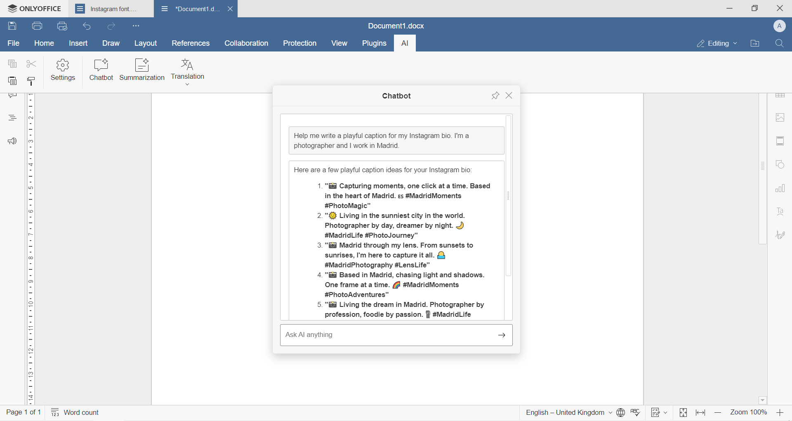This screenshot has height=421, width=792.
Task: Expand the Translation dropdown
Action: tap(188, 84)
